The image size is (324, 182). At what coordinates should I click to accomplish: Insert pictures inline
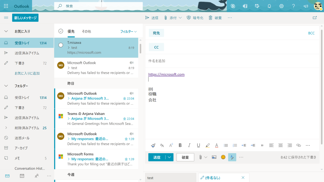(x=214, y=157)
